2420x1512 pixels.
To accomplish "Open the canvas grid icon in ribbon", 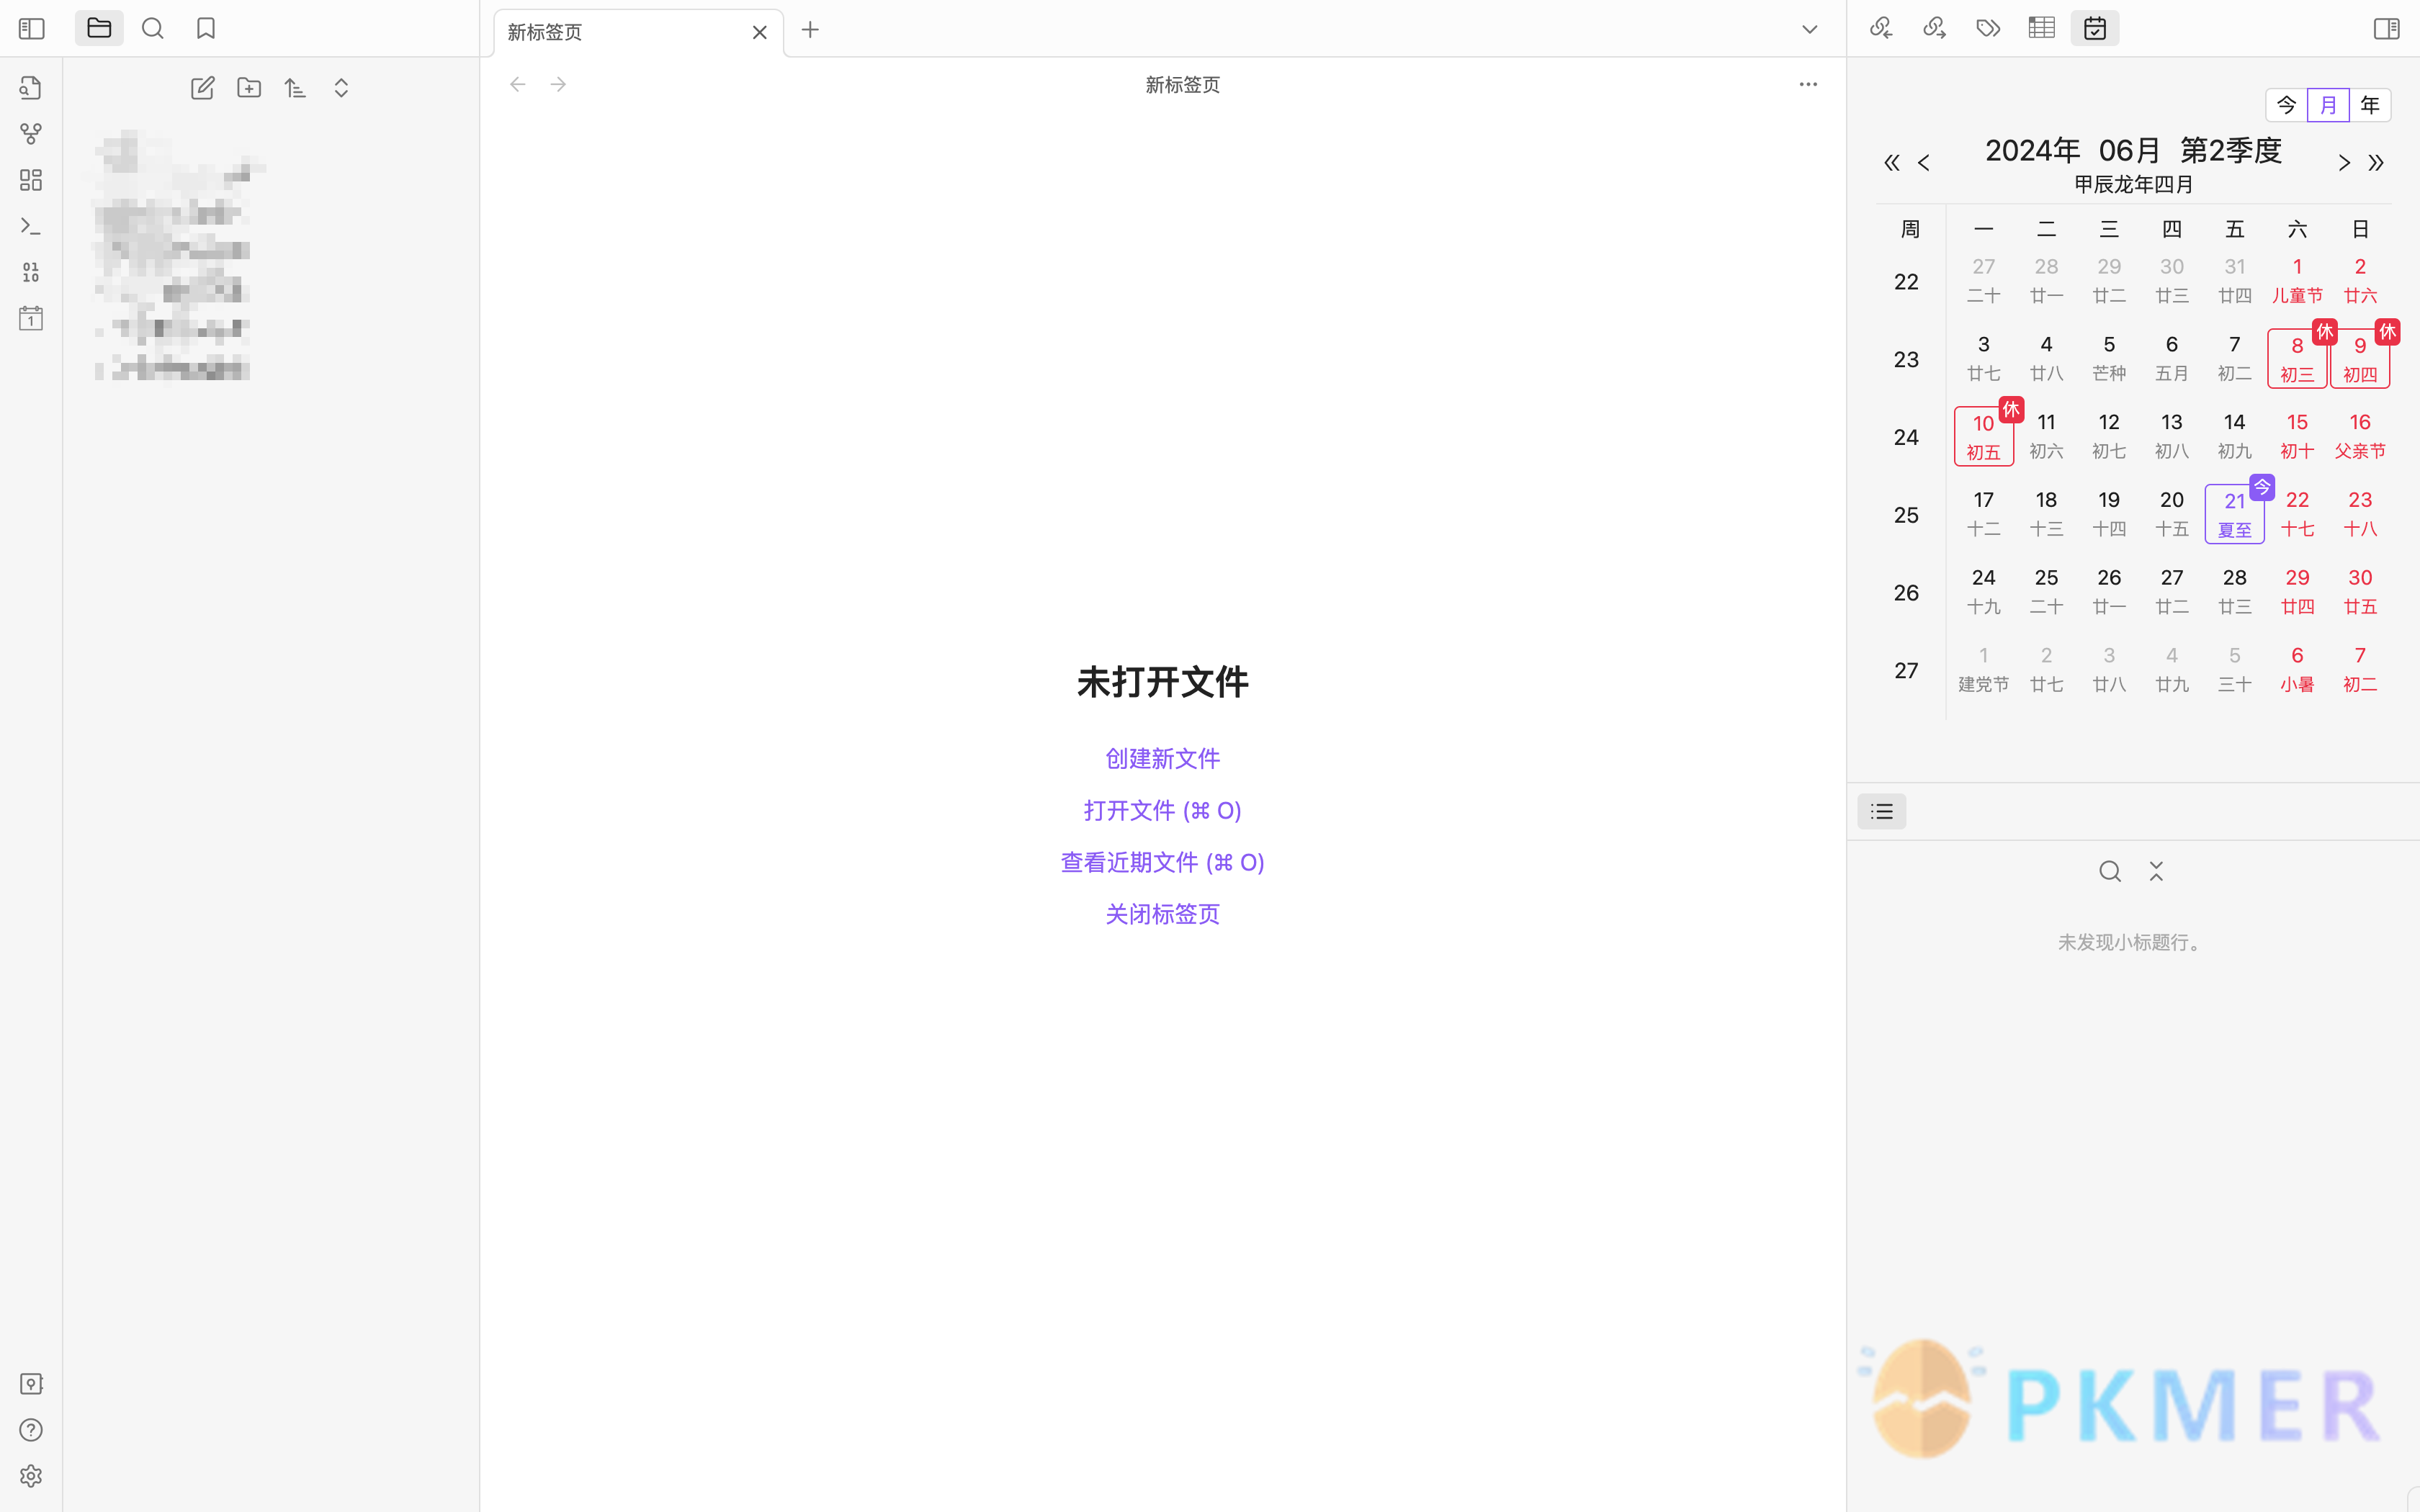I will [31, 180].
